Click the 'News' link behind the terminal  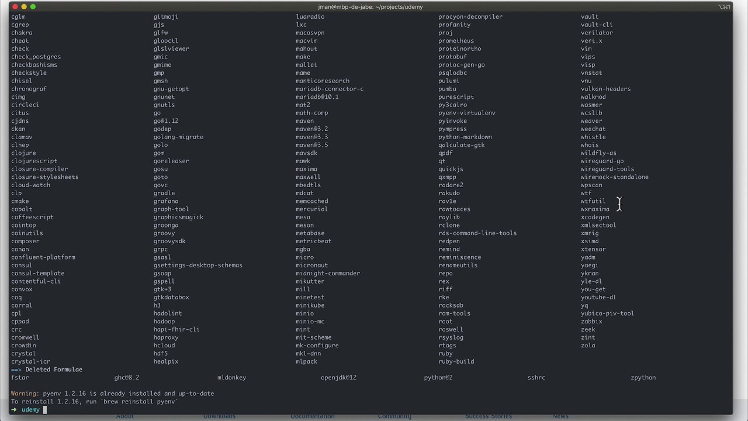pyautogui.click(x=560, y=416)
